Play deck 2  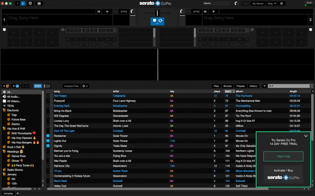[214, 12]
